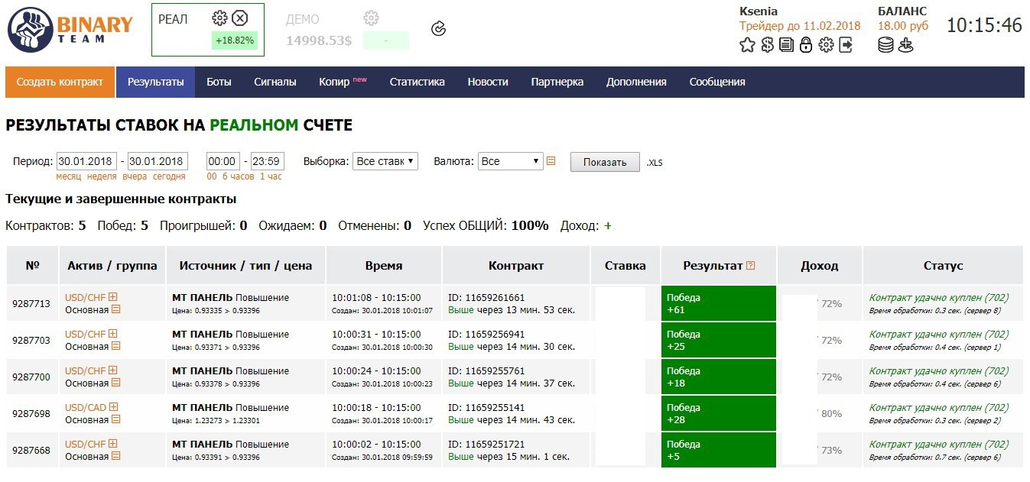Screen dimensions: 1030x482
Task: Click the stamp icon under БАЛАНС
Action: click(x=905, y=45)
